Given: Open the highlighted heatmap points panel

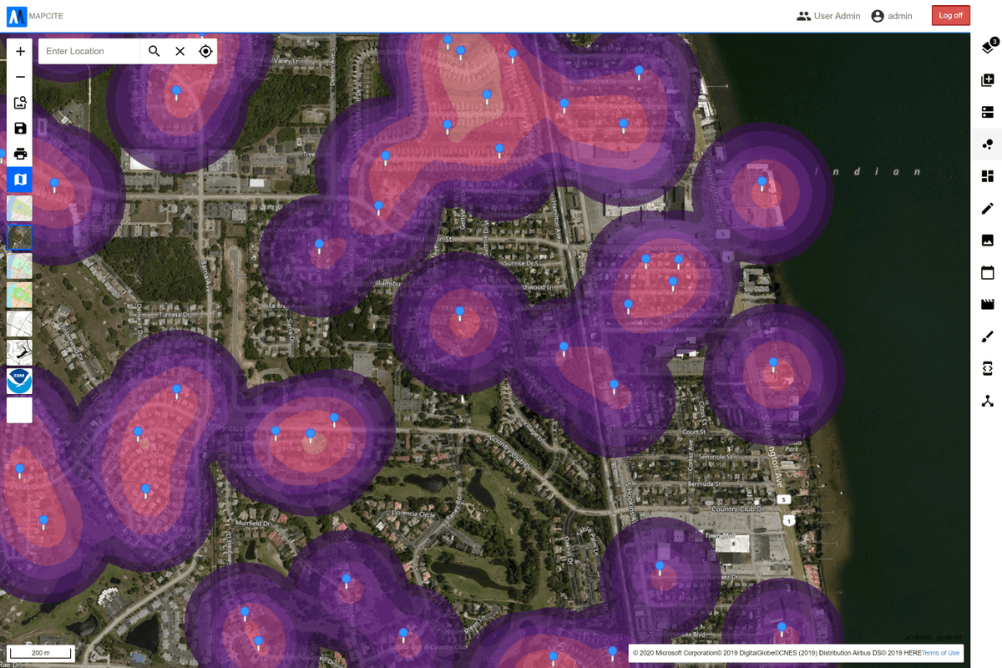Looking at the screenshot, I should pos(988,144).
